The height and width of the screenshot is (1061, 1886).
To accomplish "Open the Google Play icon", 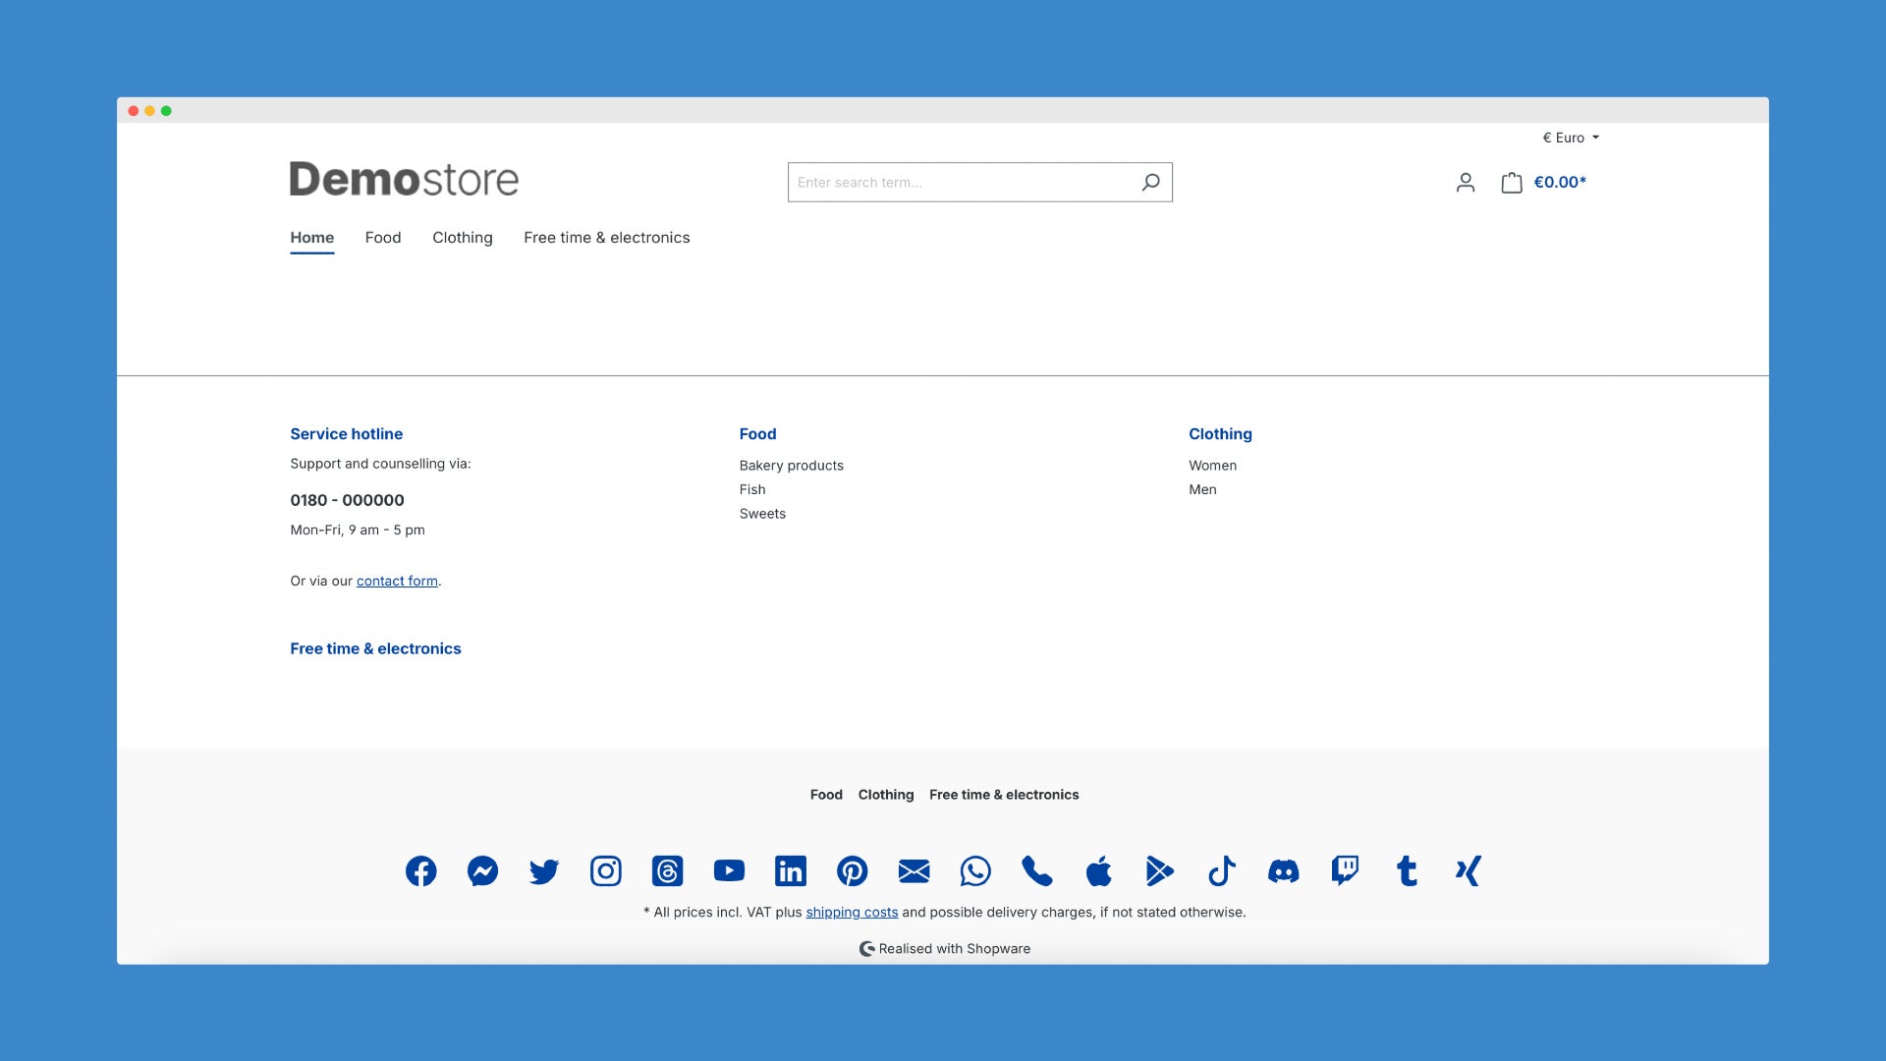I will [1160, 871].
